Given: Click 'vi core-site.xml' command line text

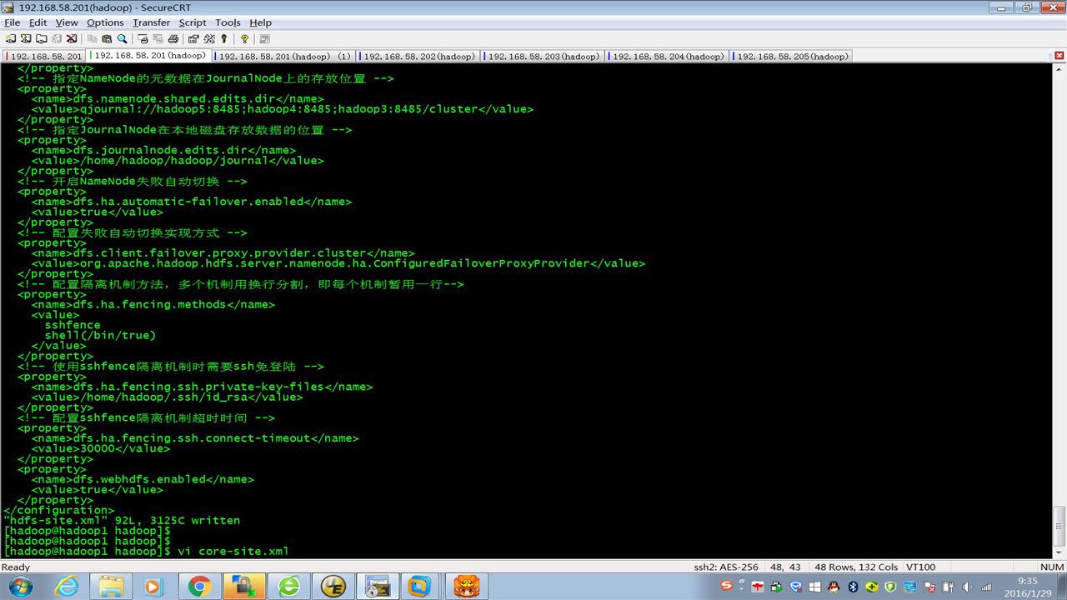Looking at the screenshot, I should pos(233,552).
